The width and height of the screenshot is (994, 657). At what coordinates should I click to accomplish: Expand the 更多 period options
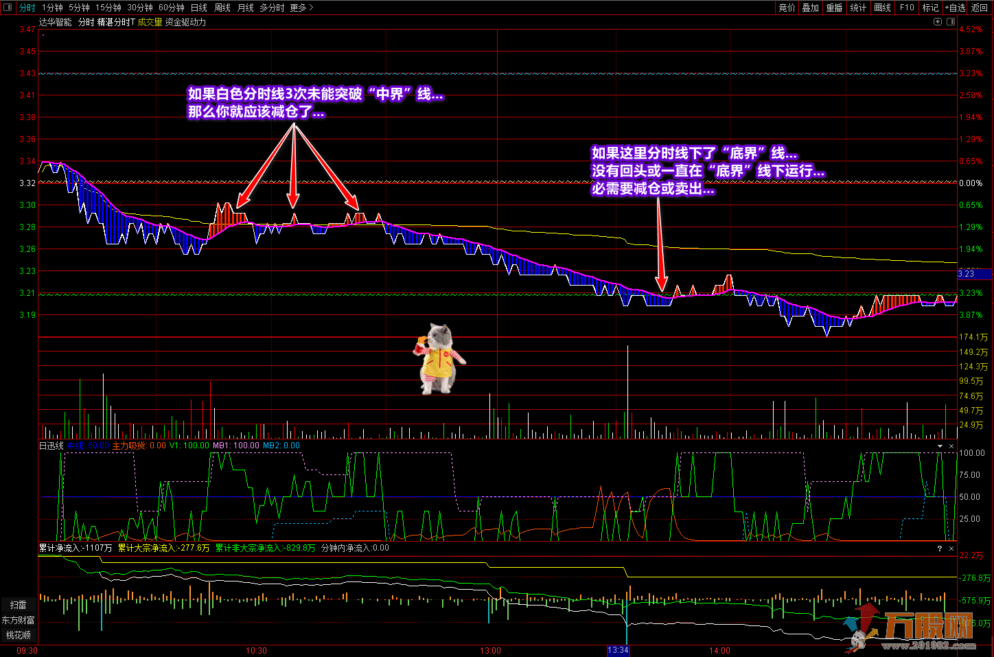(301, 8)
